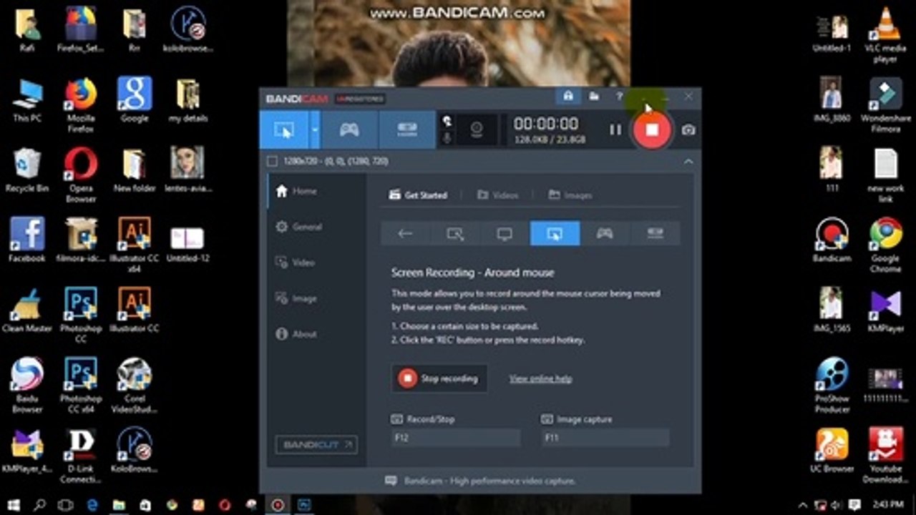Select the KMPlayer desktop icon on right
Image resolution: width=916 pixels, height=515 pixels.
click(x=885, y=310)
